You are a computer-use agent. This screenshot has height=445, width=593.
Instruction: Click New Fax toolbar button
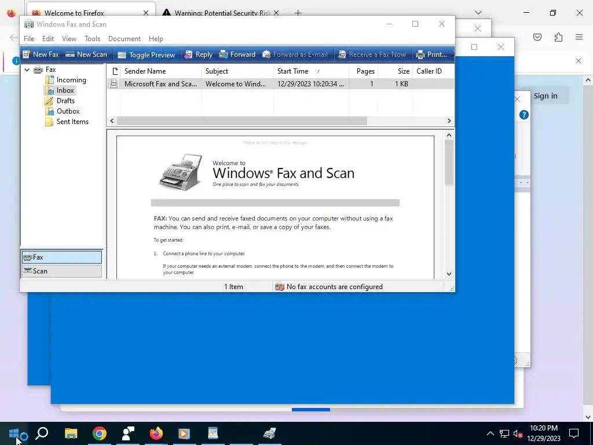click(41, 54)
